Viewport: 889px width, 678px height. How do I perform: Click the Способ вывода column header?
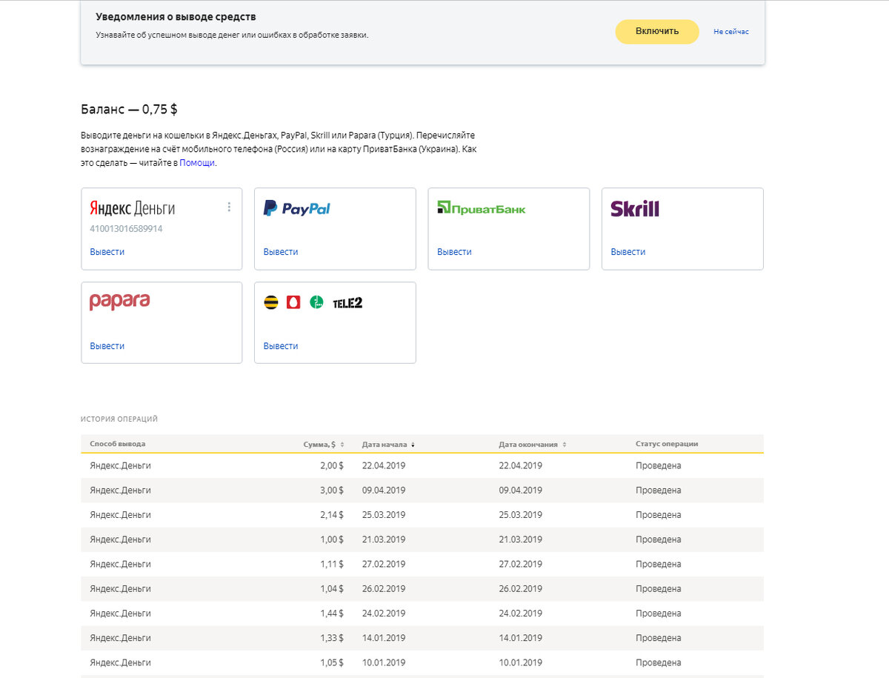point(118,444)
